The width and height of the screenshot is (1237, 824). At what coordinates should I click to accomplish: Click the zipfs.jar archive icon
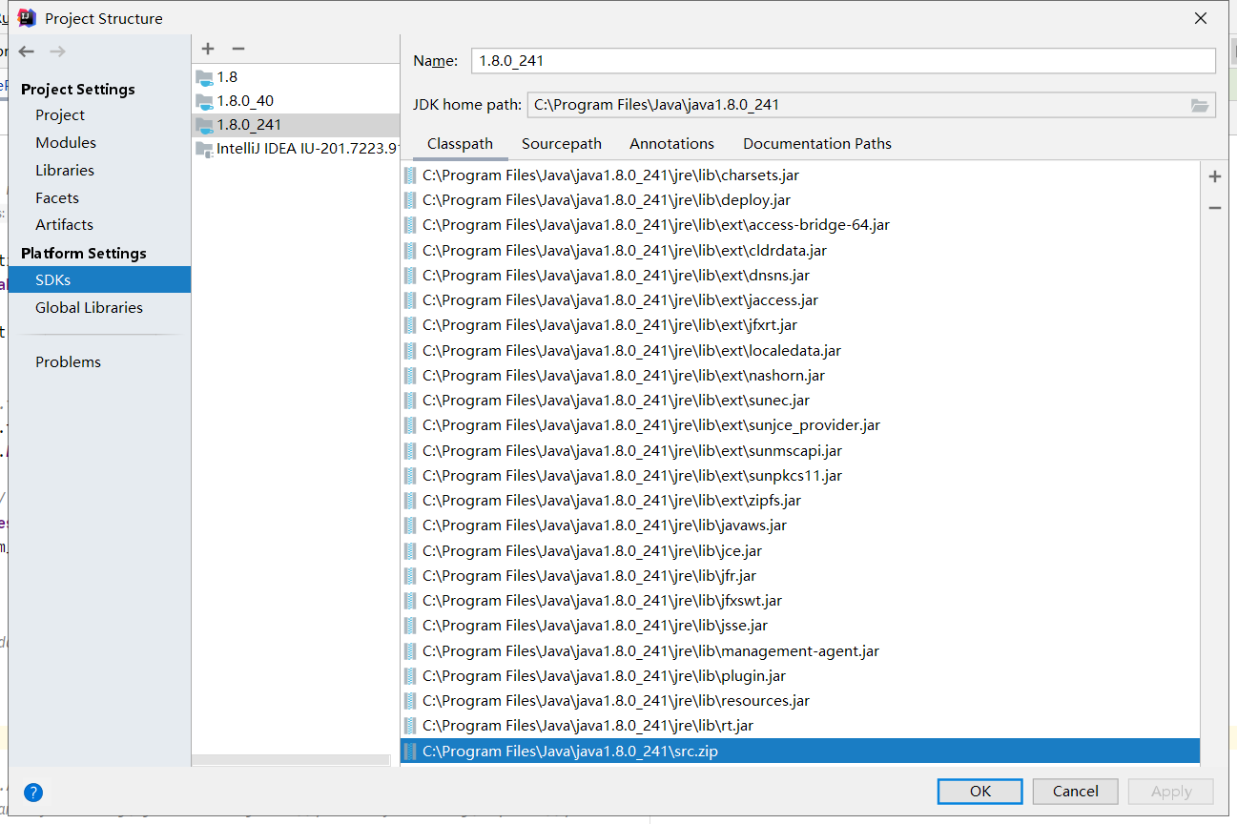(x=410, y=501)
